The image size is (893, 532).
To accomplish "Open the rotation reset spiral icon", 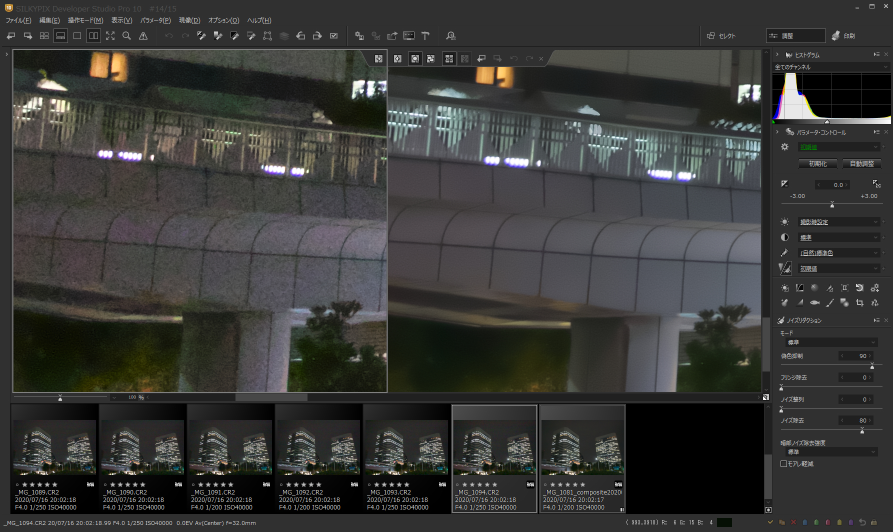I will pos(859,288).
